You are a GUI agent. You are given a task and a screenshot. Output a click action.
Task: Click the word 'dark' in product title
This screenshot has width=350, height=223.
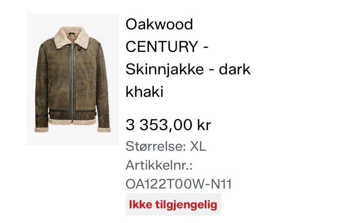click(x=234, y=69)
